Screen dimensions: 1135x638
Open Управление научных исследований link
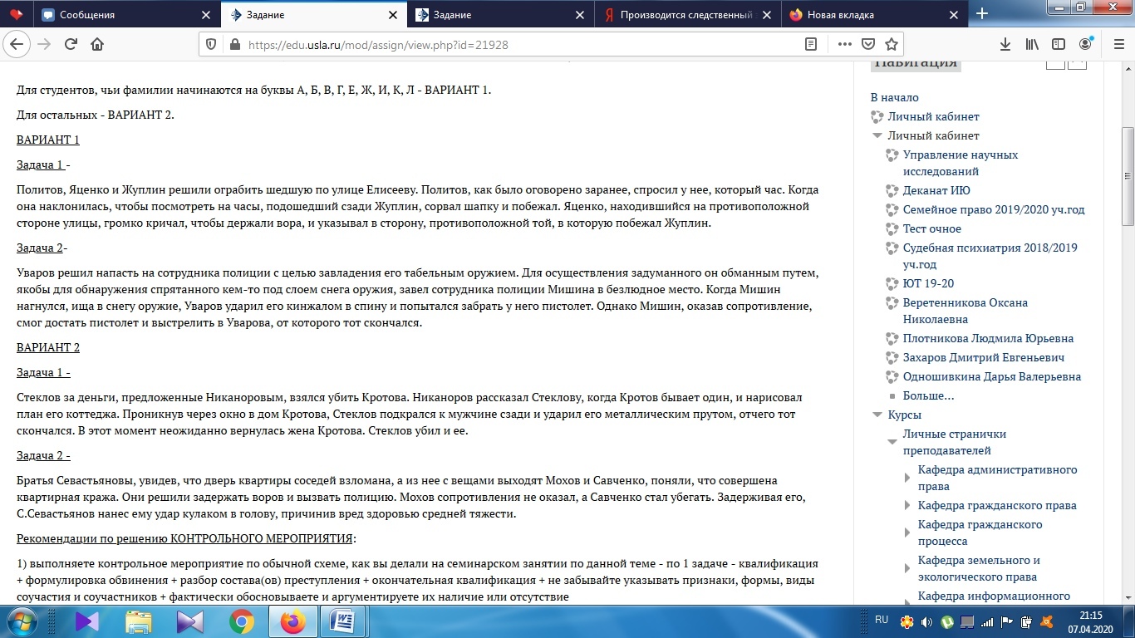pos(961,163)
